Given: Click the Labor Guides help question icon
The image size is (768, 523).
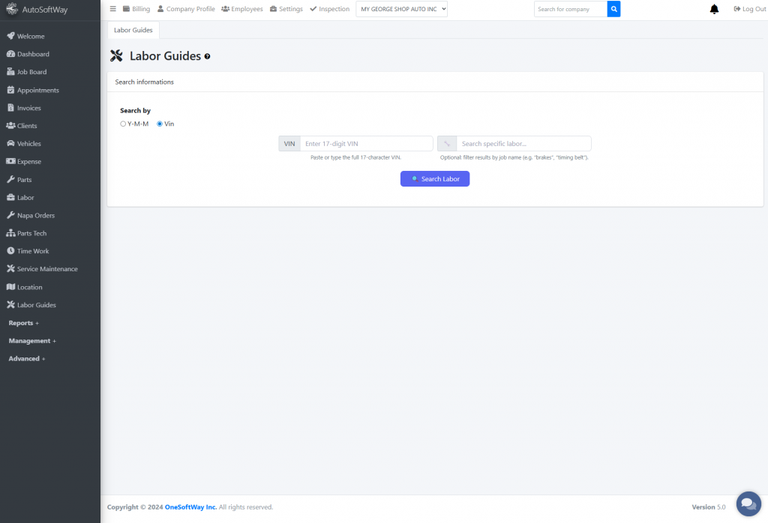Looking at the screenshot, I should tap(207, 56).
